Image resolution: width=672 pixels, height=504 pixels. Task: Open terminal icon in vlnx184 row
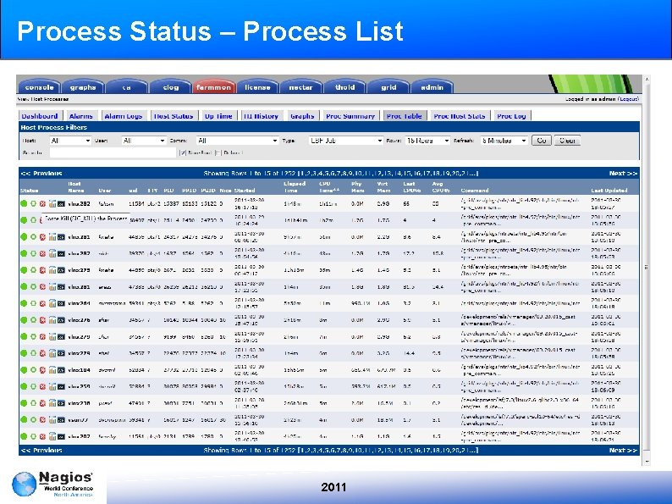pos(61,370)
